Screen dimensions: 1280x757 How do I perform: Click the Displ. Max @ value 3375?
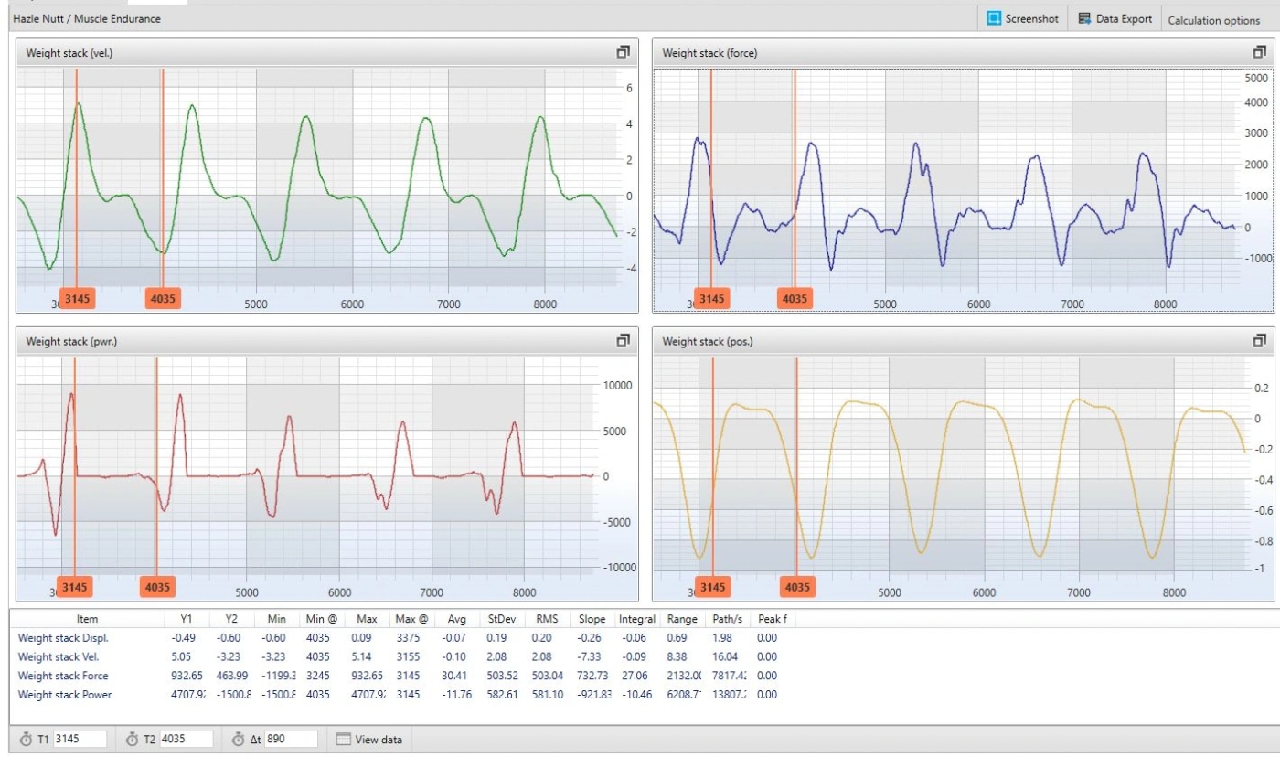409,637
